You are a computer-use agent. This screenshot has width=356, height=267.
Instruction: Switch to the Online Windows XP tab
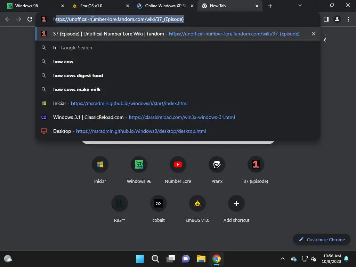pyautogui.click(x=165, y=6)
